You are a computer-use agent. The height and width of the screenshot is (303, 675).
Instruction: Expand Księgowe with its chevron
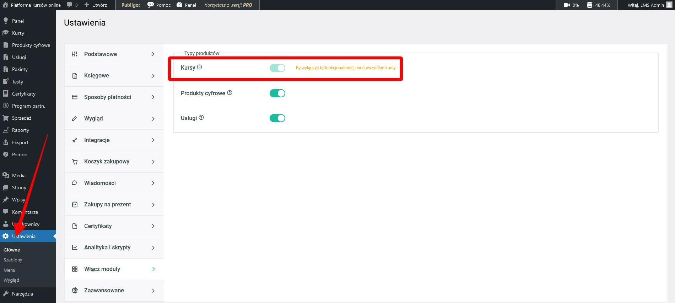click(153, 76)
